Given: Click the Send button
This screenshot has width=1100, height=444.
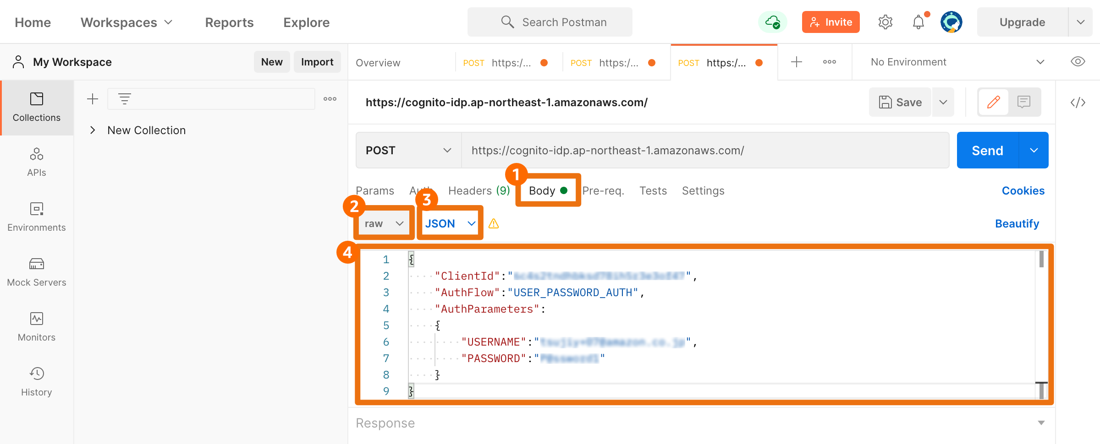Looking at the screenshot, I should coord(988,150).
